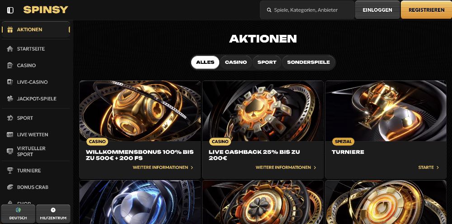The height and width of the screenshot is (224, 452).
Task: Select the Sonderspiele filter tab
Action: [x=308, y=62]
